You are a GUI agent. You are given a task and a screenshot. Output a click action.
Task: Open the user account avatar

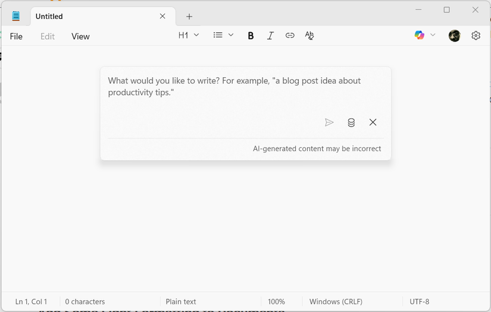point(454,36)
